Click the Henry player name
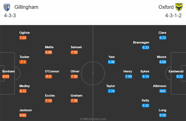Screen dimensions: 186x121 128,71
